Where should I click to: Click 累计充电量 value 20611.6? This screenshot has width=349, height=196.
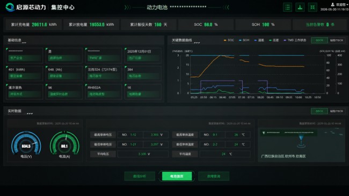(x=39, y=25)
